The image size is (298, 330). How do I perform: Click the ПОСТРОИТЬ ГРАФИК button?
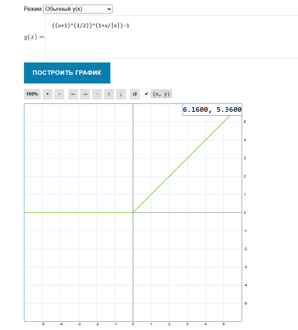point(67,73)
